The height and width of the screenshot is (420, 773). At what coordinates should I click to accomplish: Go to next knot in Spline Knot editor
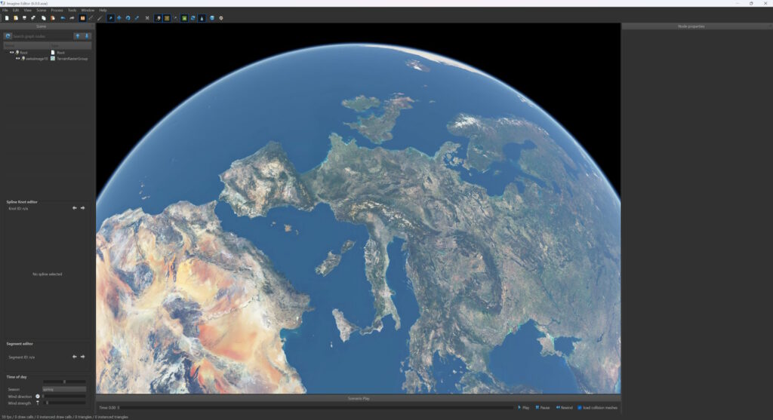pos(82,208)
